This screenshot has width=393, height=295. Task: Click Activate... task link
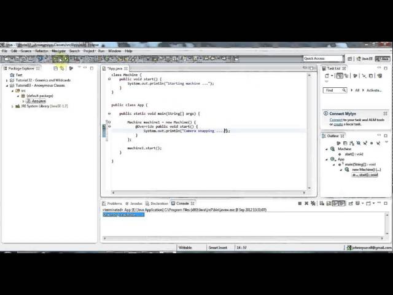tap(374, 90)
